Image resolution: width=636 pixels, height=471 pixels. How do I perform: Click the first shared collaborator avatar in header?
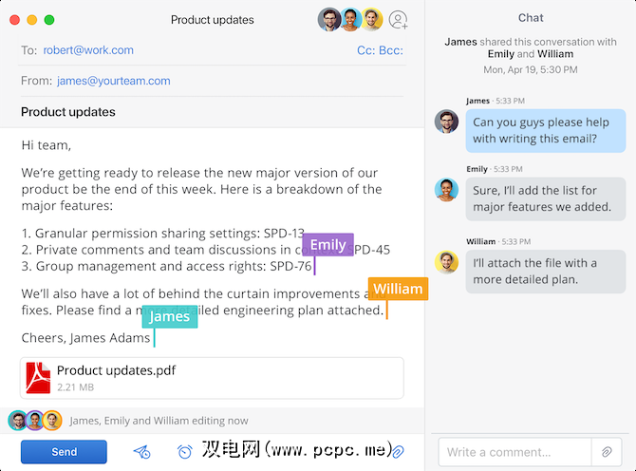click(329, 20)
